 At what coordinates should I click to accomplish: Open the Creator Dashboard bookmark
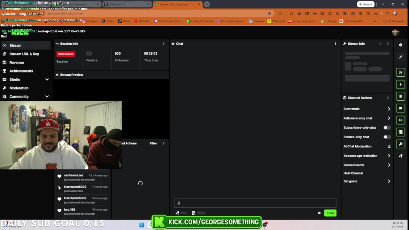tap(200, 21)
